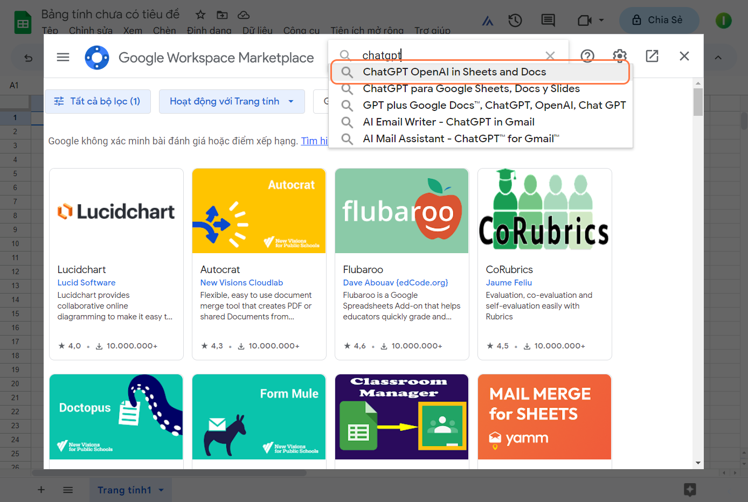Viewport: 748px width, 502px height.
Task: Click the Chia Sẻ share button
Action: tap(659, 20)
